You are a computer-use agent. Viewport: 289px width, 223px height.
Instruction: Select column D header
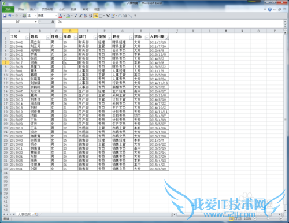(70, 31)
